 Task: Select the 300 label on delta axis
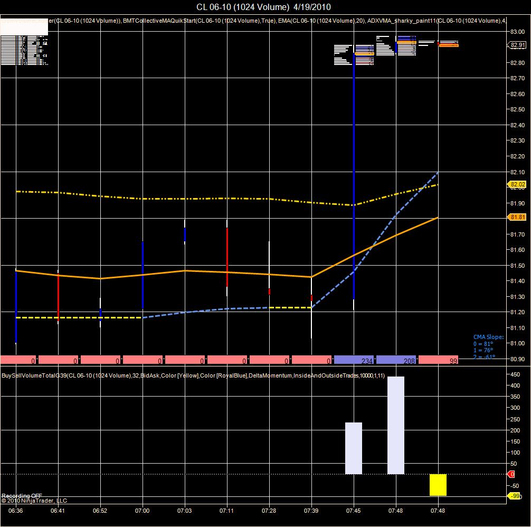(x=515, y=408)
